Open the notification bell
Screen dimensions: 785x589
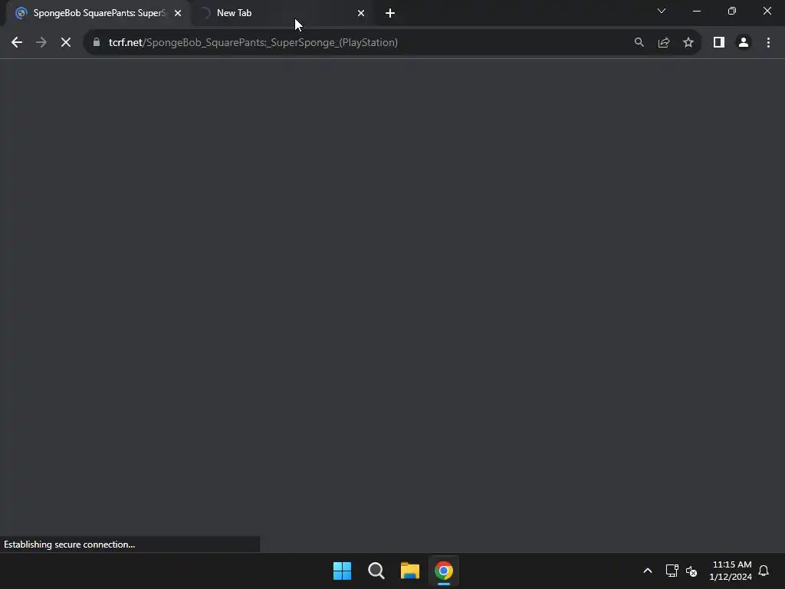coord(764,571)
